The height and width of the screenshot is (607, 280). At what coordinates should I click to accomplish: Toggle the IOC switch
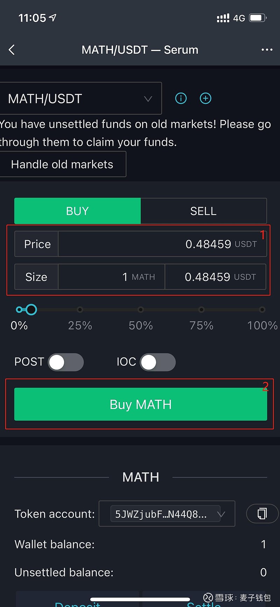click(x=158, y=362)
